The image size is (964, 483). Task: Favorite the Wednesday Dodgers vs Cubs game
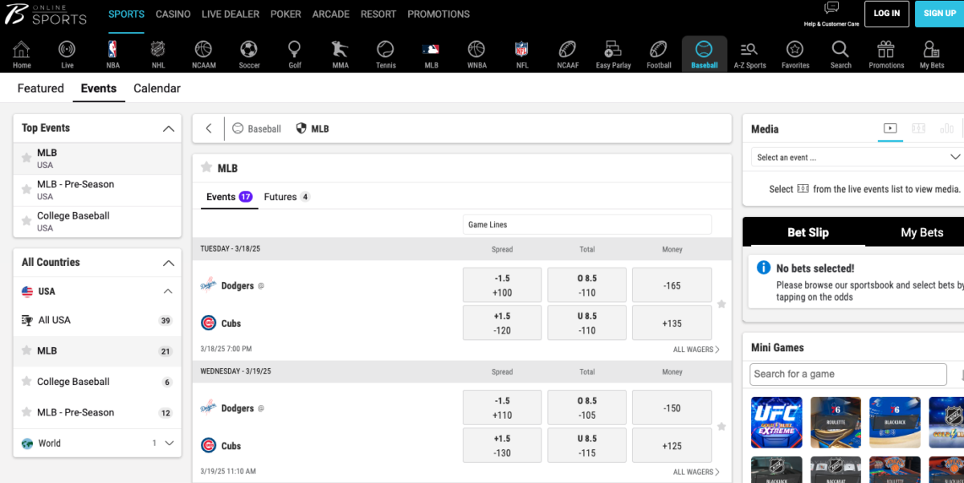tap(721, 427)
